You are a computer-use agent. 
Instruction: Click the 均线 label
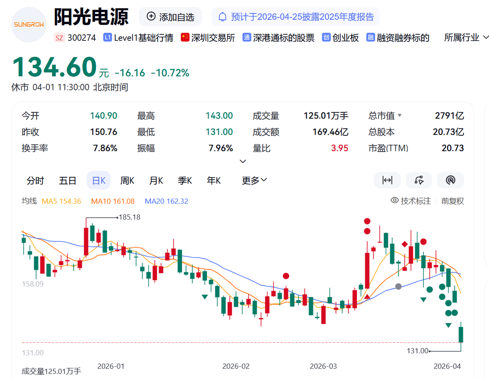click(29, 201)
